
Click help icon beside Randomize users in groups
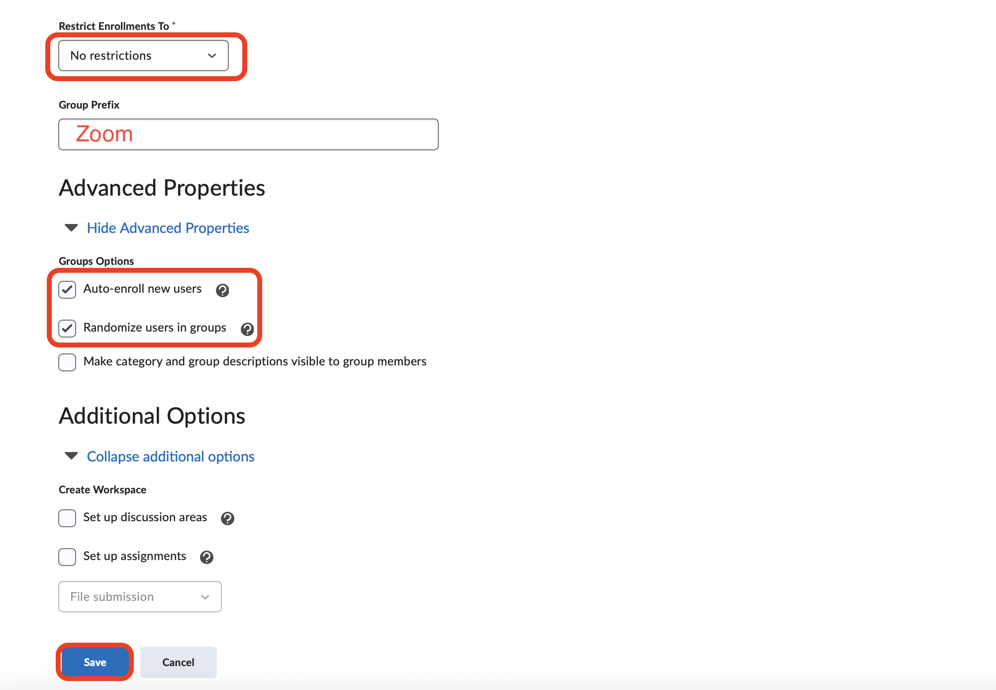[247, 329]
